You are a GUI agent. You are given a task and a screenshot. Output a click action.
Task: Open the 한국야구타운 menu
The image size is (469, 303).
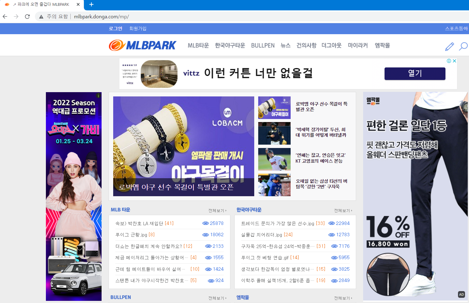coord(230,45)
